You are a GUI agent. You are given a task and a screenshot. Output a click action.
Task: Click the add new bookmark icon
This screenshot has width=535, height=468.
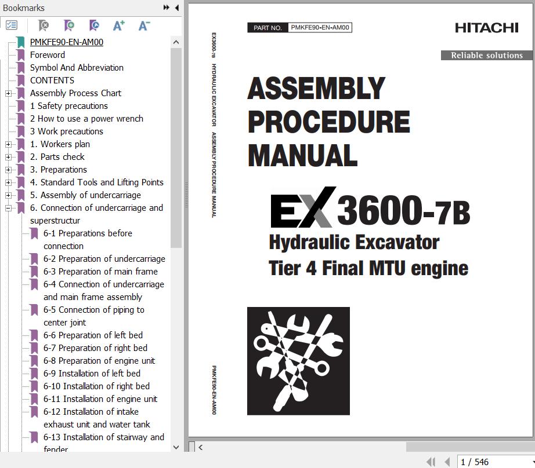pyautogui.click(x=69, y=25)
